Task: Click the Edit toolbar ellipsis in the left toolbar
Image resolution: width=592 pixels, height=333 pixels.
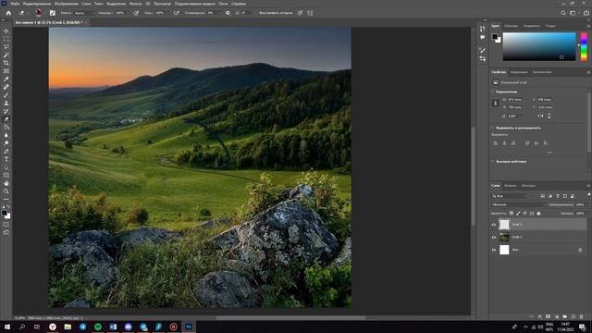Action: 6,199
